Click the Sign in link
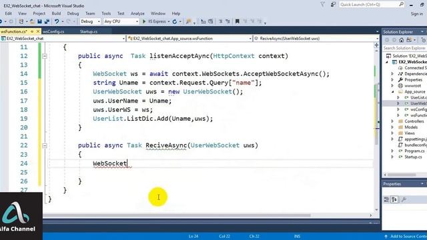The height and width of the screenshot is (240, 427). tap(417, 13)
